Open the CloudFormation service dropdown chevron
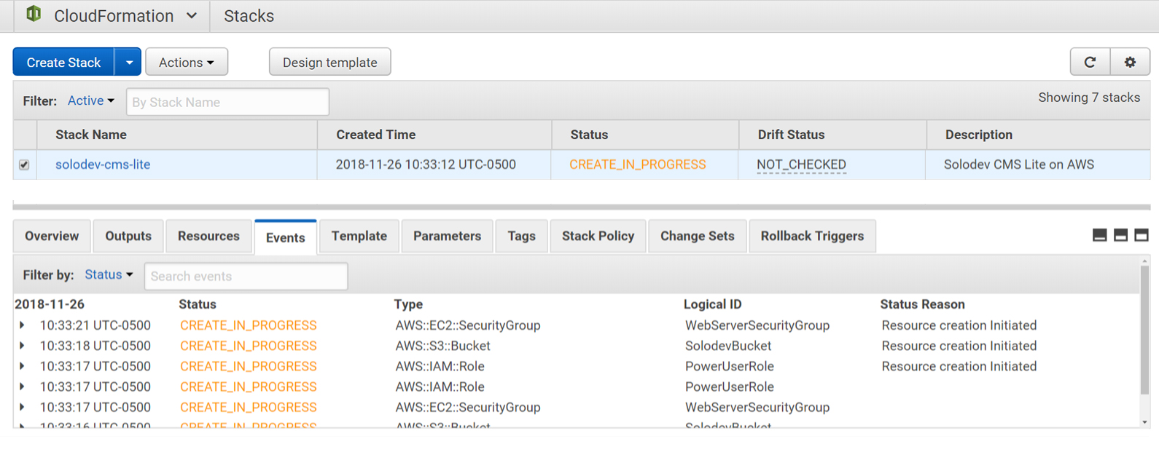The width and height of the screenshot is (1159, 452). click(192, 15)
